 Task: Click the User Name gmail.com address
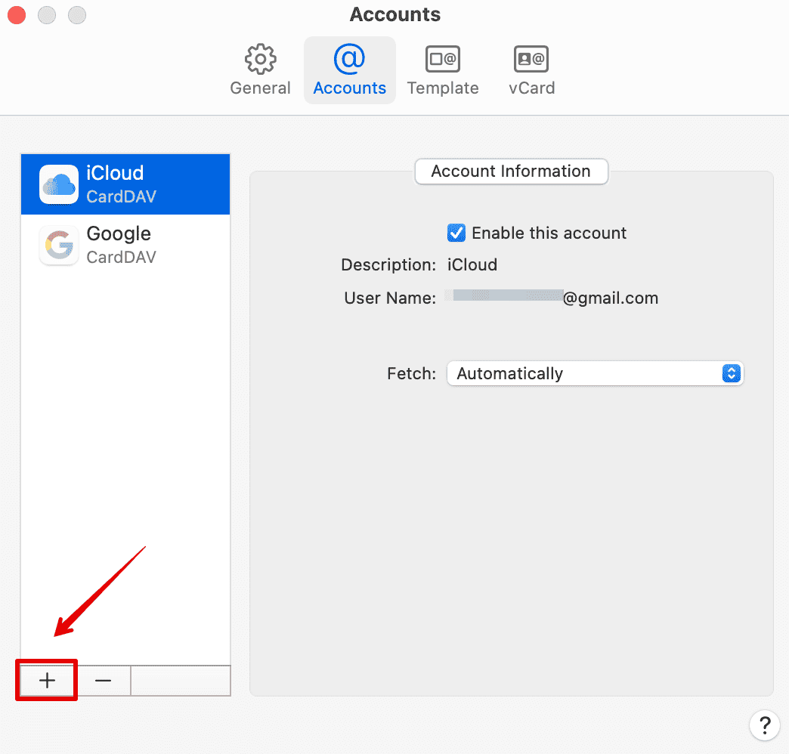(x=552, y=298)
